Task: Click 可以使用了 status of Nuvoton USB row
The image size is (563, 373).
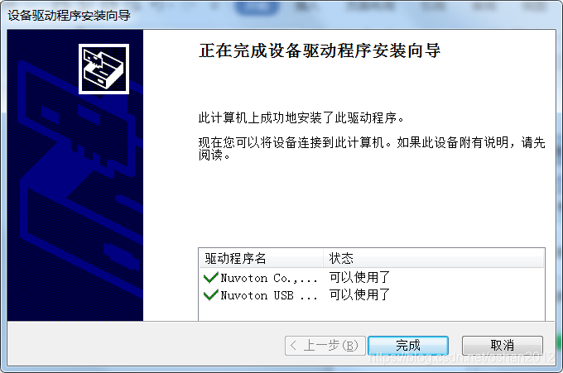Action: 359,294
